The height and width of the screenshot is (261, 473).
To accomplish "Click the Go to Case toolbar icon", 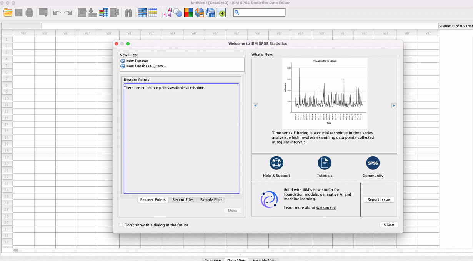I will 82,13.
